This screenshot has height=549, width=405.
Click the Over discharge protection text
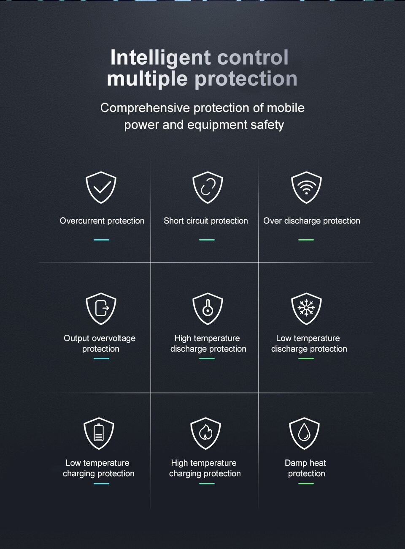click(x=312, y=221)
